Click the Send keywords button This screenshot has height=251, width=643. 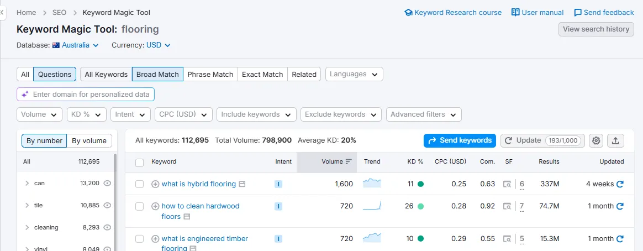460,140
